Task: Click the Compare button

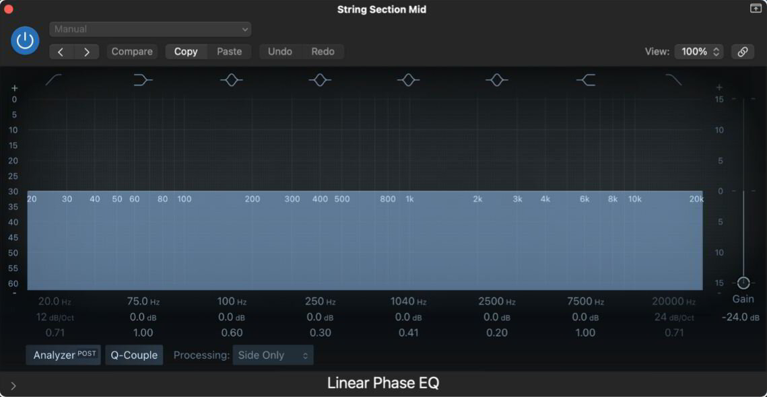Action: tap(132, 52)
